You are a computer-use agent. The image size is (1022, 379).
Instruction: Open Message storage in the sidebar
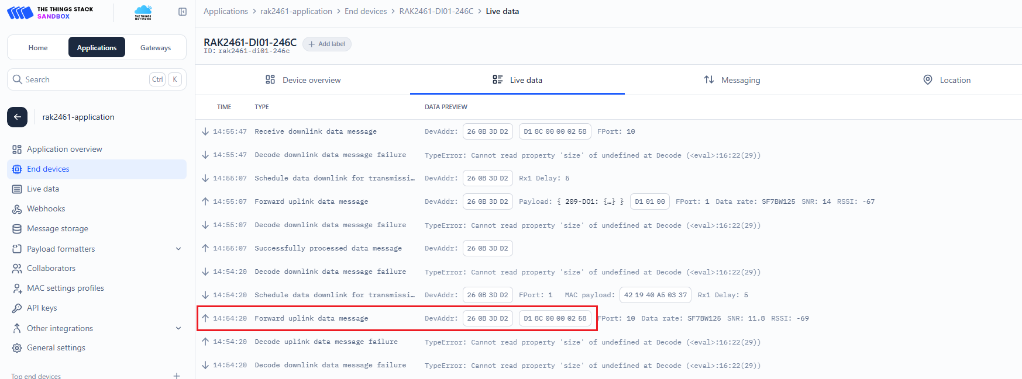click(57, 228)
